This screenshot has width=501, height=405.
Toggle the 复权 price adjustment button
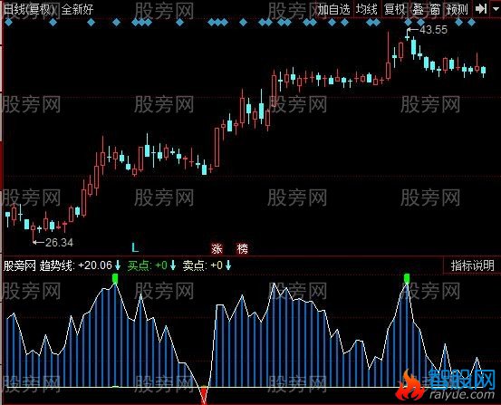tap(395, 10)
